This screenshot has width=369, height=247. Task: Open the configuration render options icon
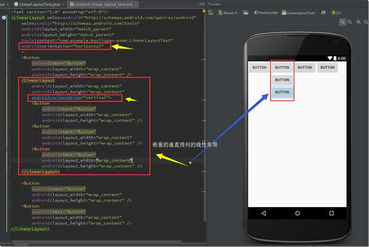211,12
